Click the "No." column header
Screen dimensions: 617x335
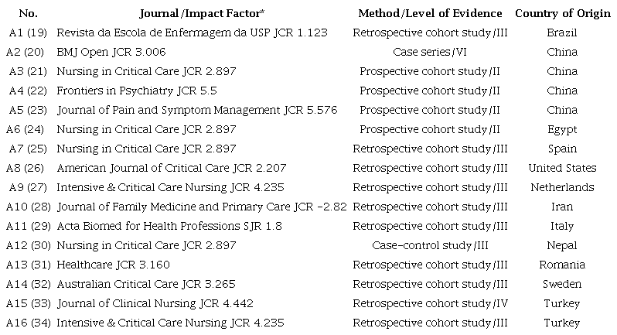(x=27, y=13)
